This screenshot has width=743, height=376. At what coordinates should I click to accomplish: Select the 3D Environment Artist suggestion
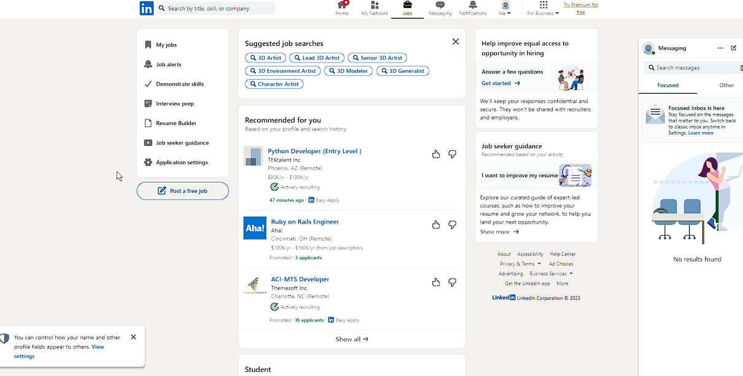click(x=283, y=71)
